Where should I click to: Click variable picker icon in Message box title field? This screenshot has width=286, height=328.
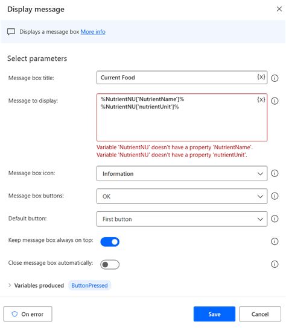261,77
